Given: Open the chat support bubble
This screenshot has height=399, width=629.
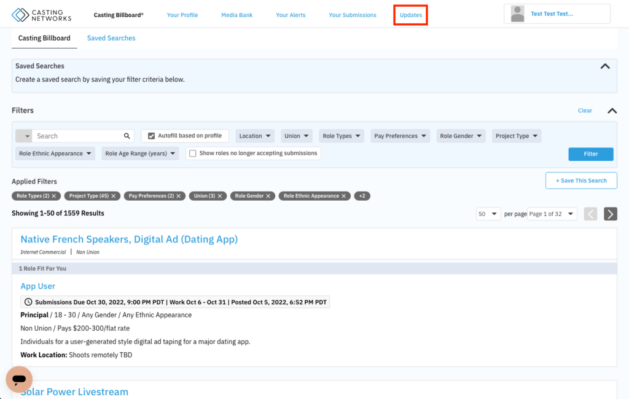Looking at the screenshot, I should 19,379.
